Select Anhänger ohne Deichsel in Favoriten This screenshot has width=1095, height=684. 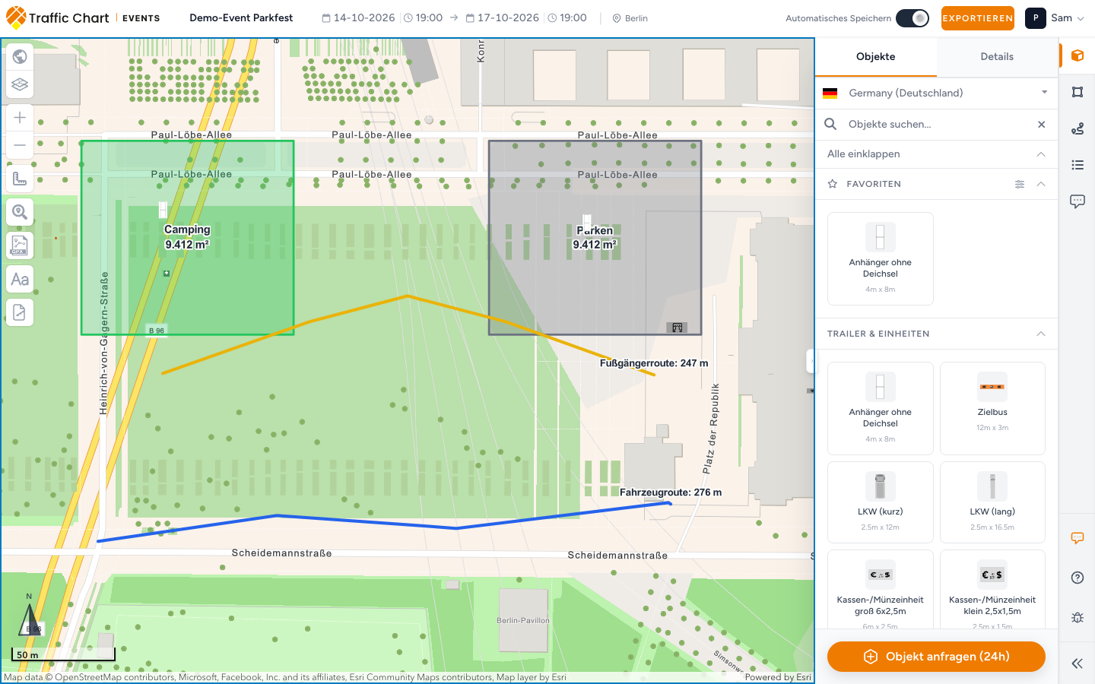coord(881,258)
